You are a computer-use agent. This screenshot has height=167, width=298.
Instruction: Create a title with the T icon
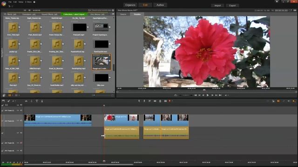click(x=37, y=101)
